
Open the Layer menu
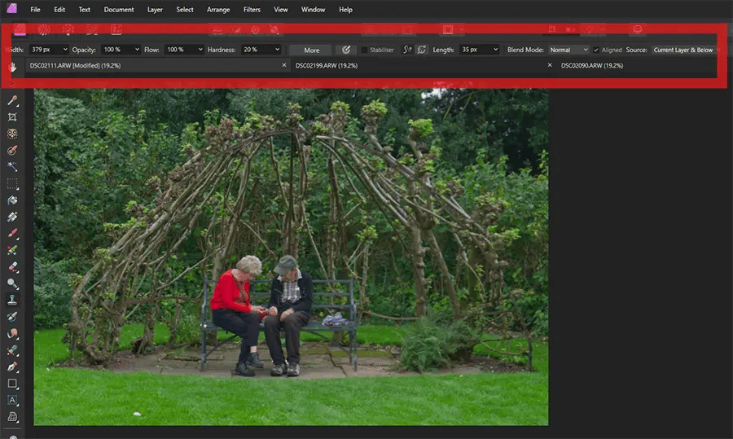tap(155, 9)
